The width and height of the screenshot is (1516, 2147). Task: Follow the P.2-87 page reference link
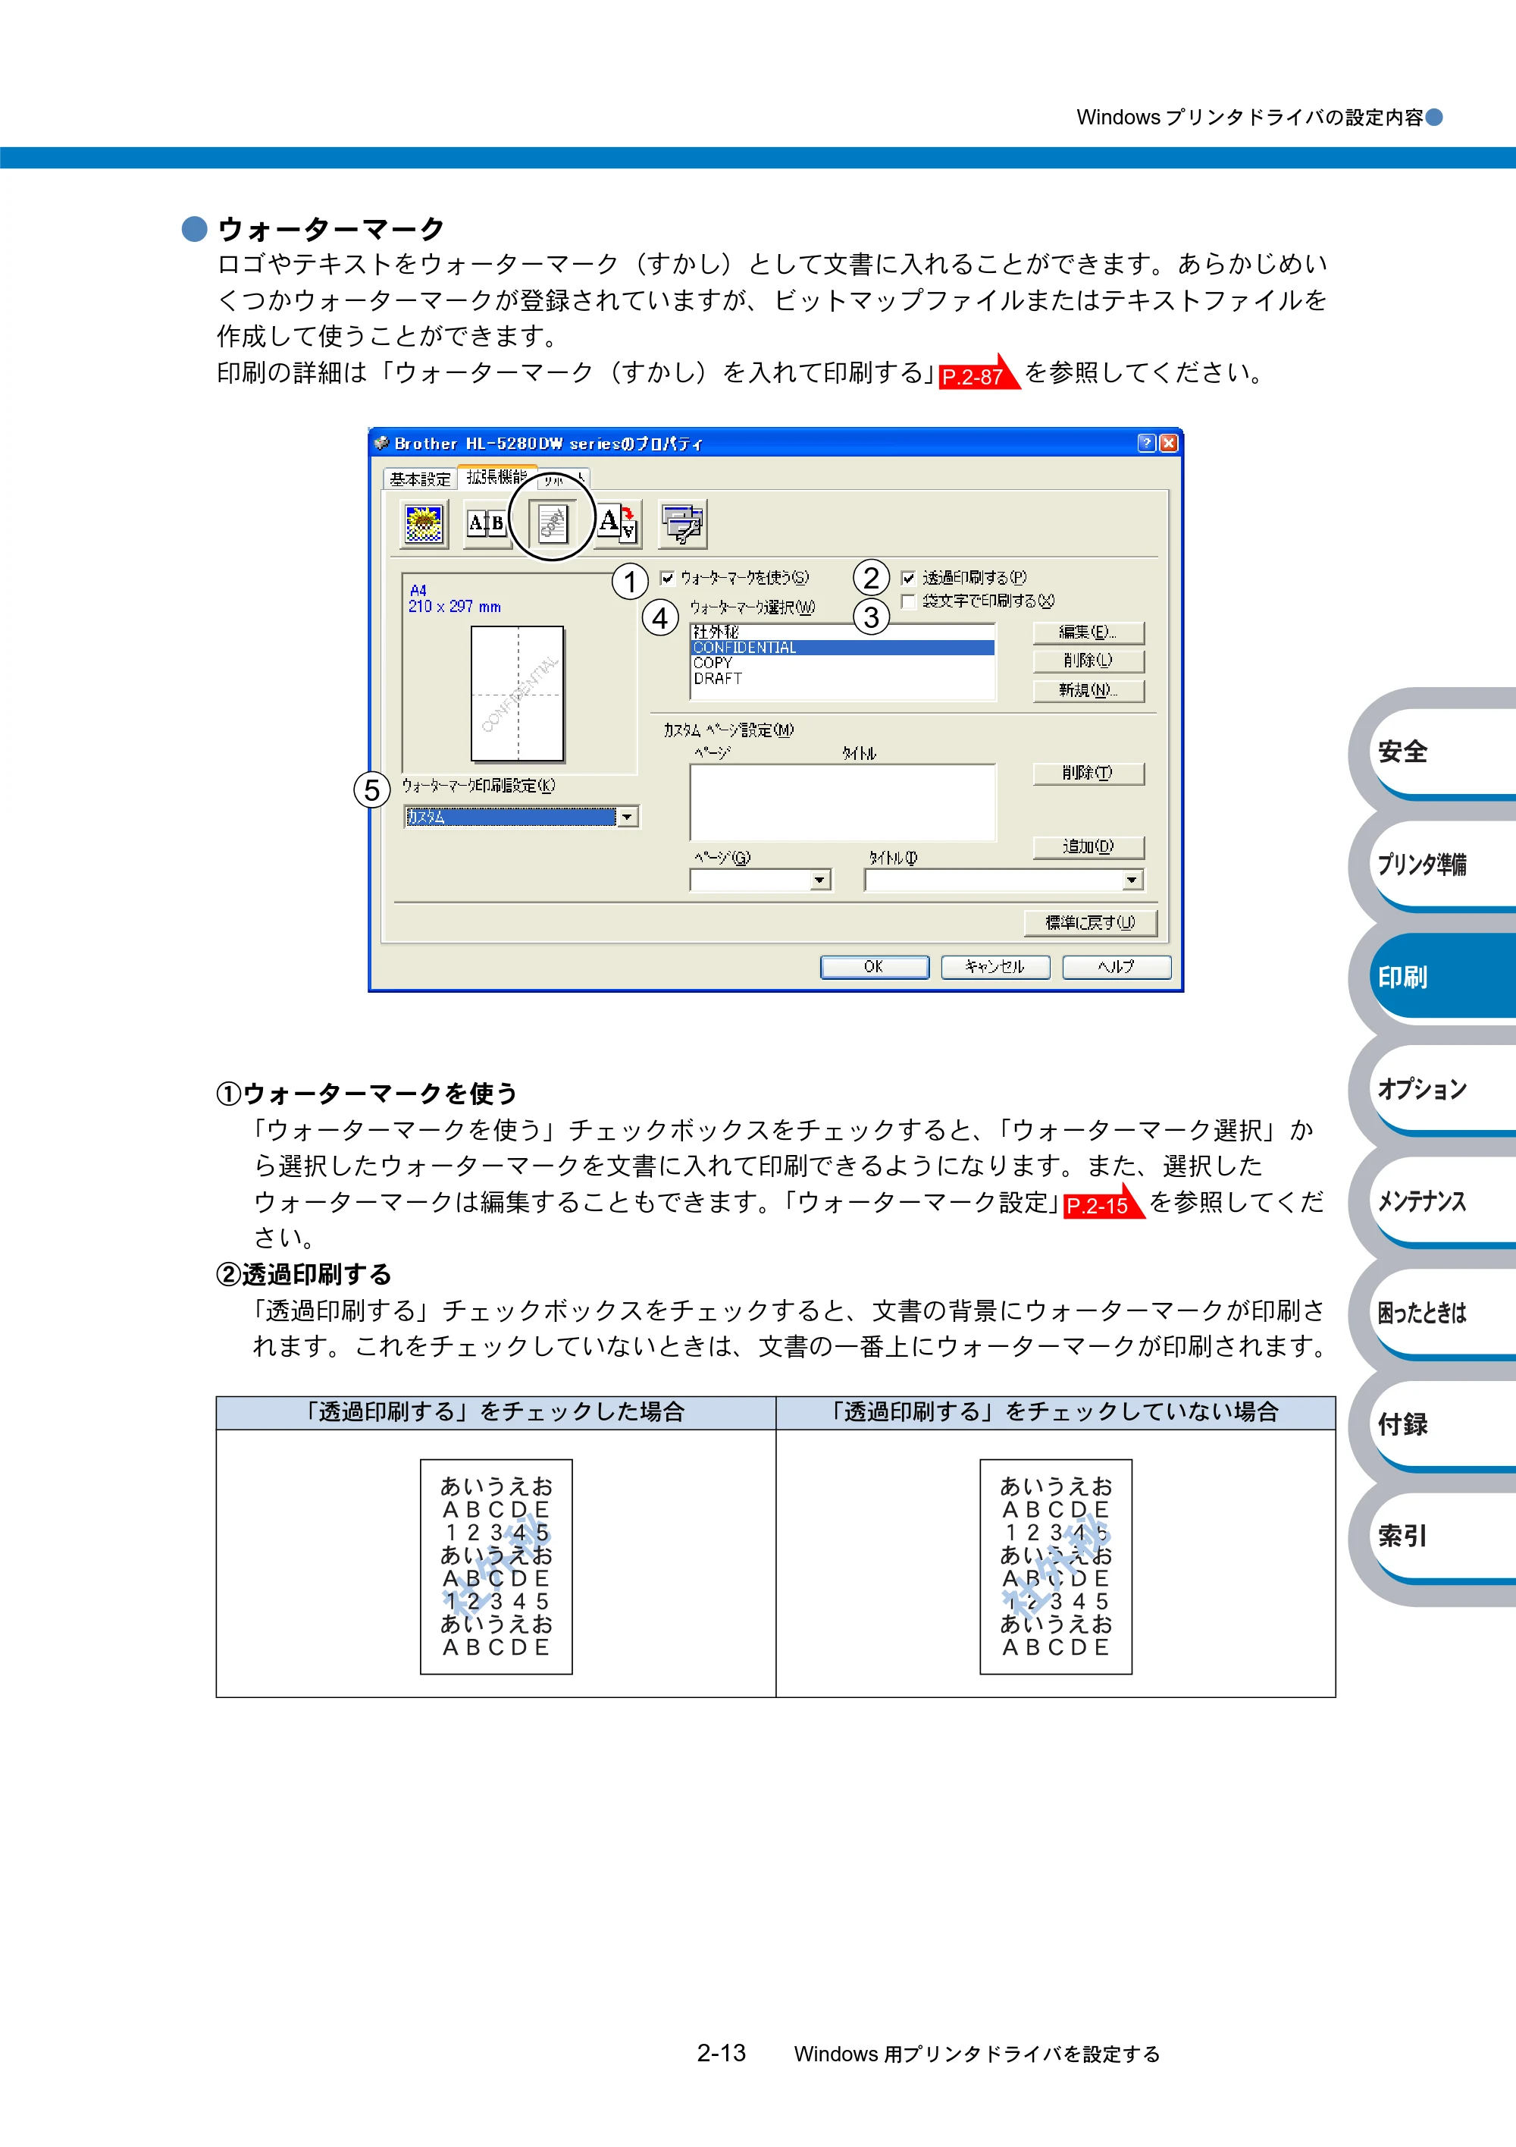979,374
